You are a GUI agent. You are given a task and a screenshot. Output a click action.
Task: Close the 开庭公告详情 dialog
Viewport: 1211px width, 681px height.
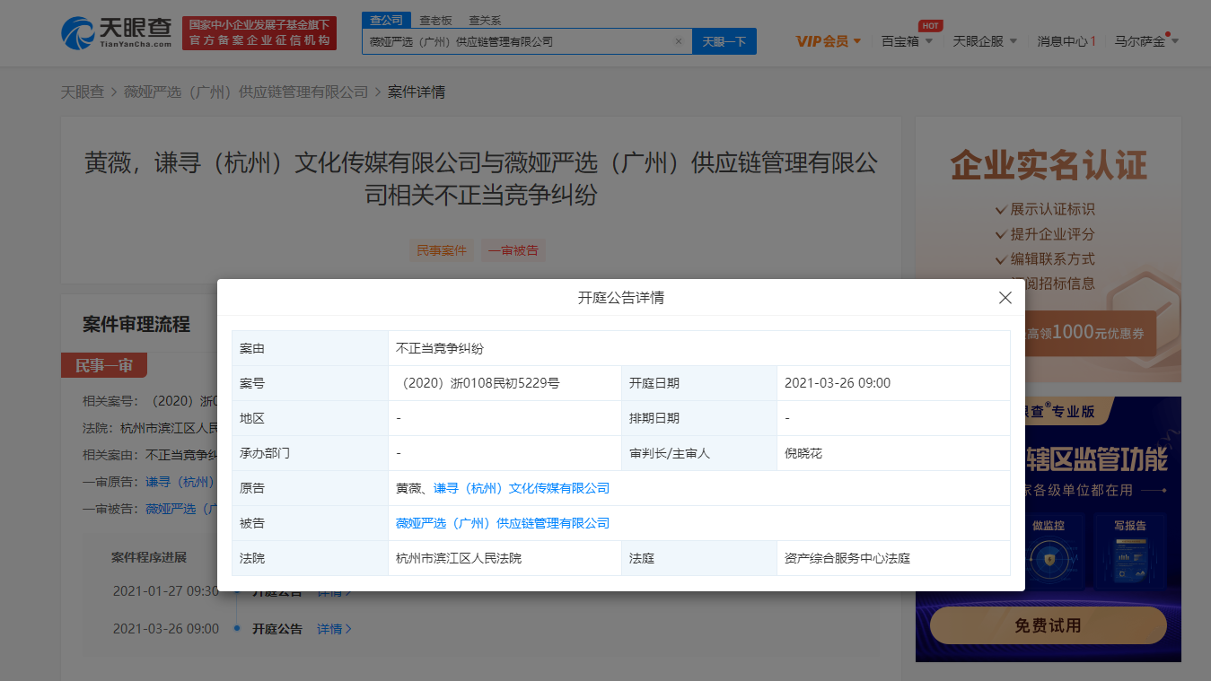tap(1005, 298)
